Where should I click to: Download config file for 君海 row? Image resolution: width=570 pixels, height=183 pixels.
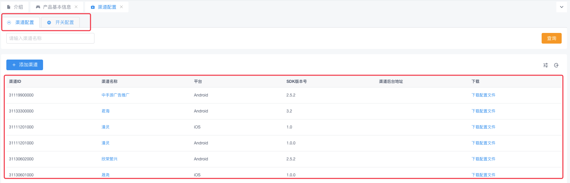coord(483,111)
